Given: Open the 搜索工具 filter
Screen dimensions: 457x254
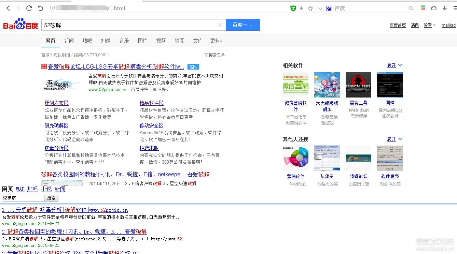Looking at the screenshot, I should click(214, 55).
